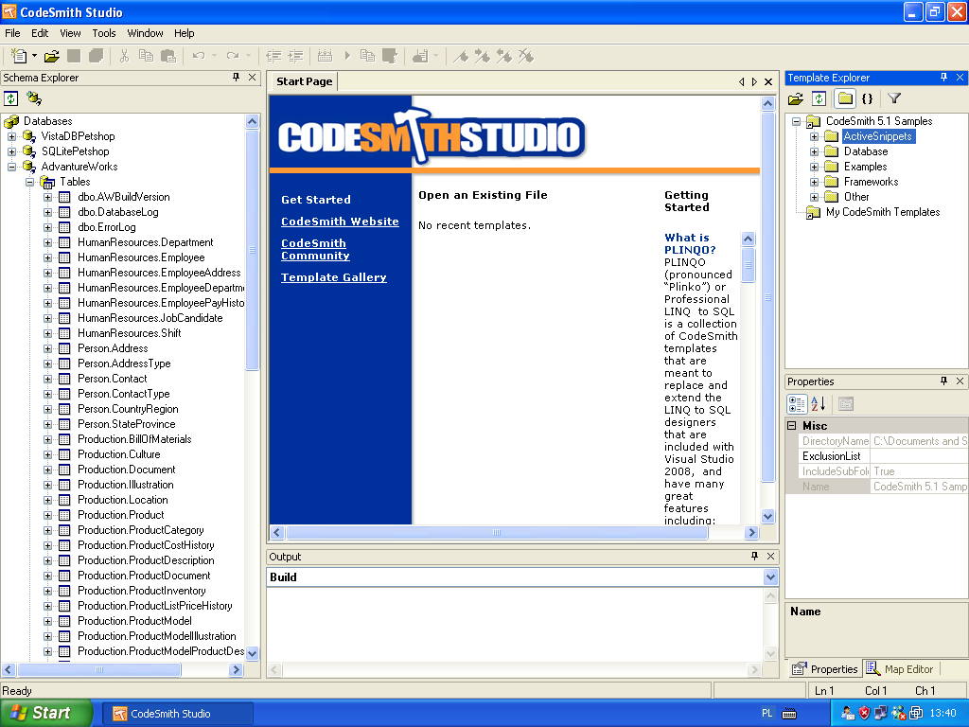Screen dimensions: 969x727
Task: Click CodeSmith Studio taskbar button
Action: (x=177, y=714)
